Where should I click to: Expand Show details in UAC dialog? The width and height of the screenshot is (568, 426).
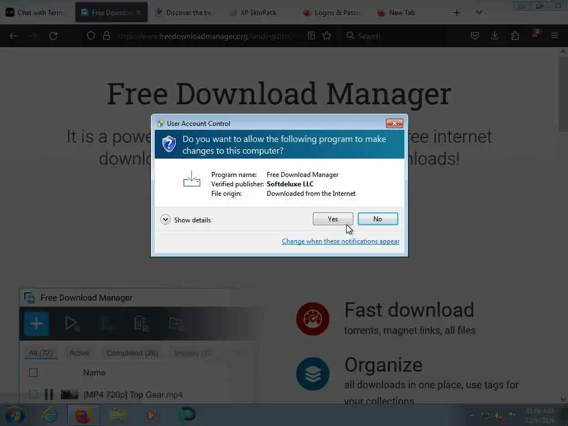click(185, 220)
